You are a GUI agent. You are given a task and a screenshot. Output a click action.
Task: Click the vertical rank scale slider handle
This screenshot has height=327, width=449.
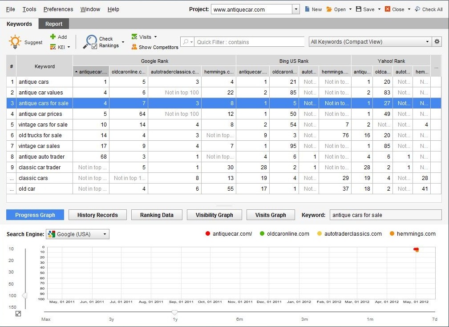click(x=25, y=295)
